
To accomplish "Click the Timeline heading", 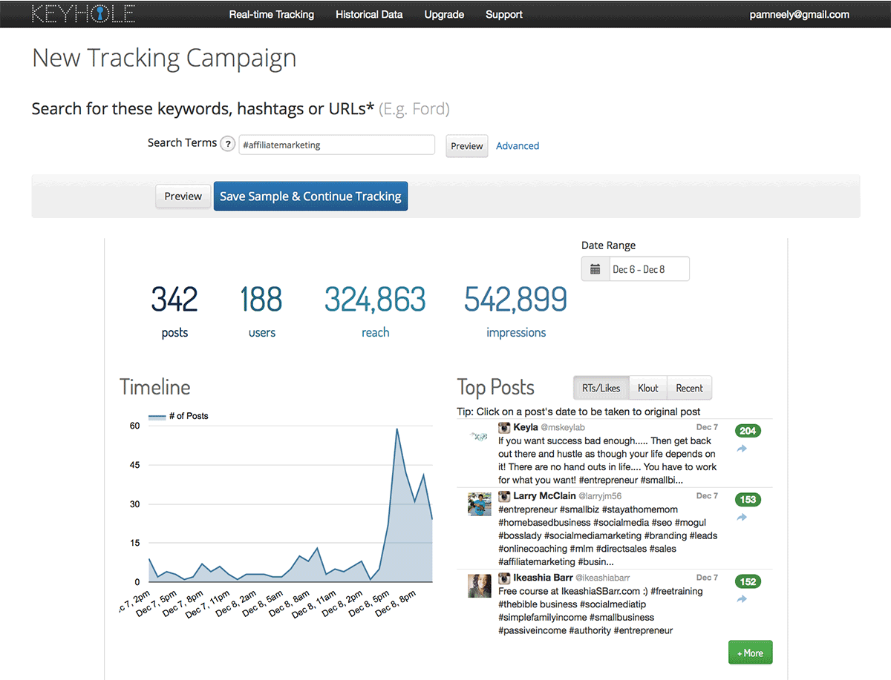I will pyautogui.click(x=155, y=387).
